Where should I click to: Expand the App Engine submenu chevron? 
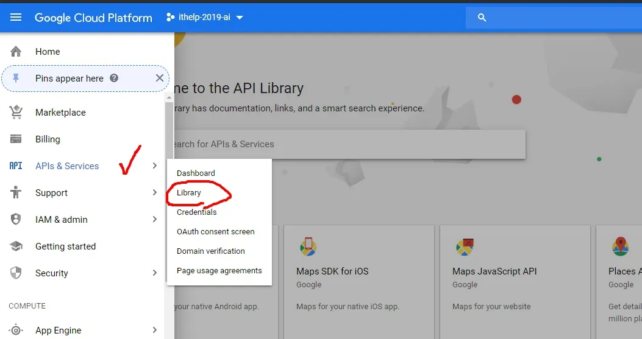pos(154,330)
